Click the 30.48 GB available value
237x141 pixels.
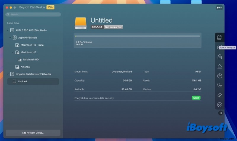[x=126, y=89]
